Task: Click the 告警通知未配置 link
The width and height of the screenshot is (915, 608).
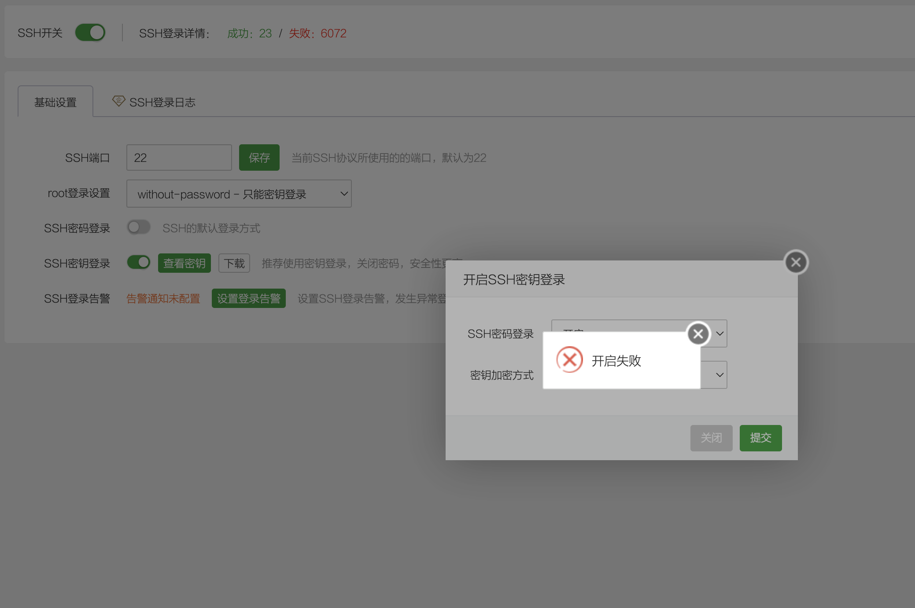Action: click(x=163, y=299)
